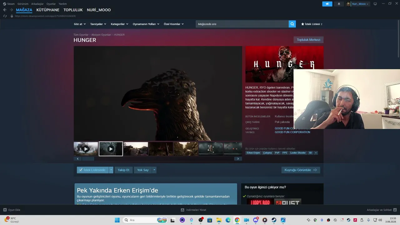Open the Görünüm menu

[23, 4]
